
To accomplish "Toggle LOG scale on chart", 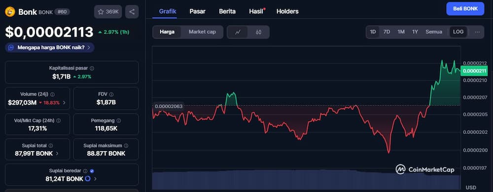I will [x=458, y=32].
